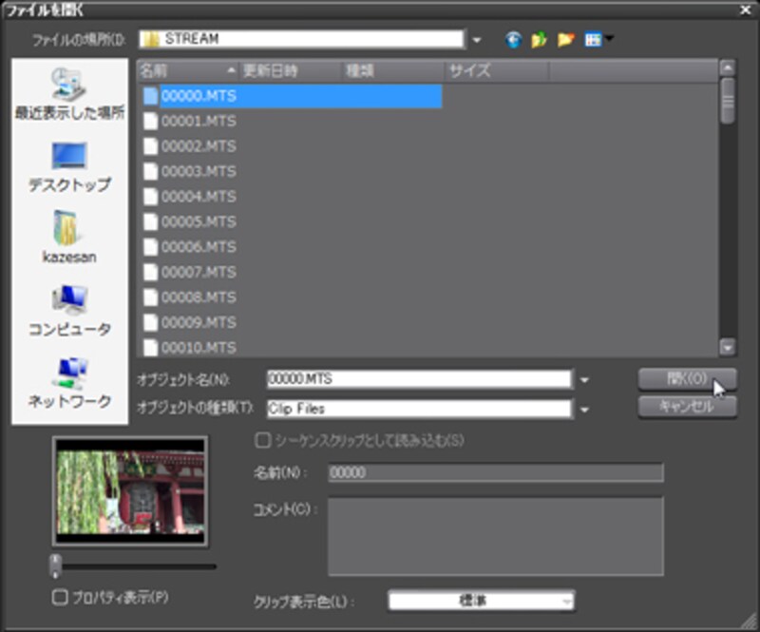The height and width of the screenshot is (632, 760).
Task: Click the 開く (Open) button
Action: coord(687,378)
